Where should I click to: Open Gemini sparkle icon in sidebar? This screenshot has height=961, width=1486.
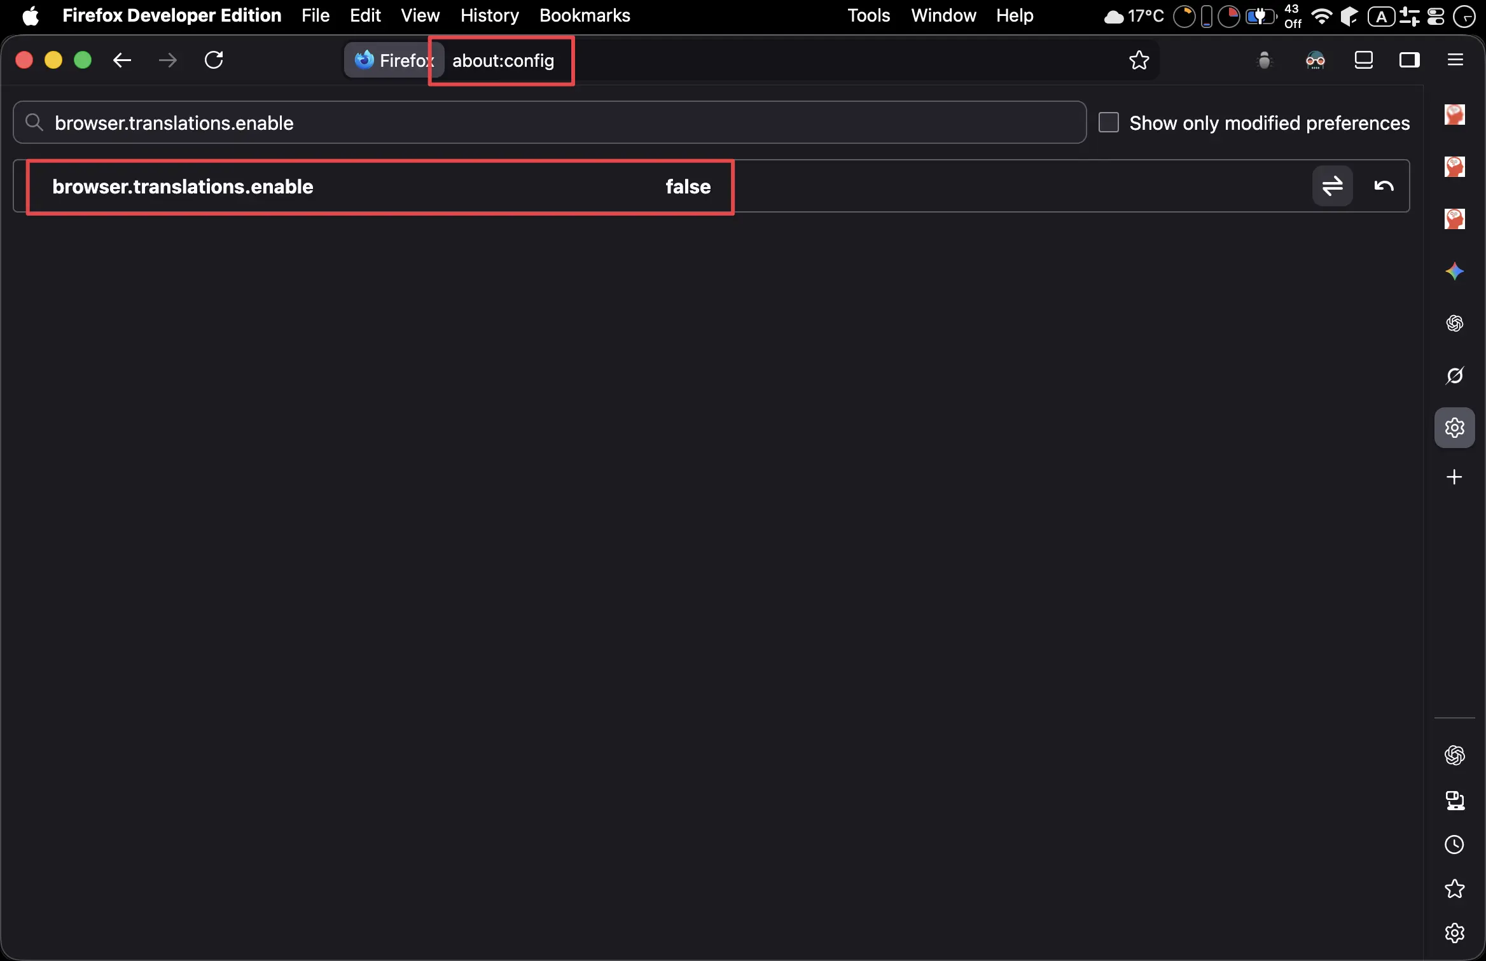point(1454,272)
